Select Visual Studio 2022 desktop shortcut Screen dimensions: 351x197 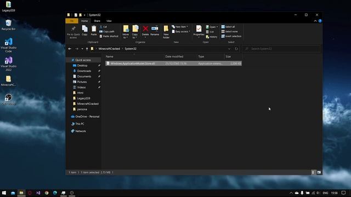click(x=9, y=64)
